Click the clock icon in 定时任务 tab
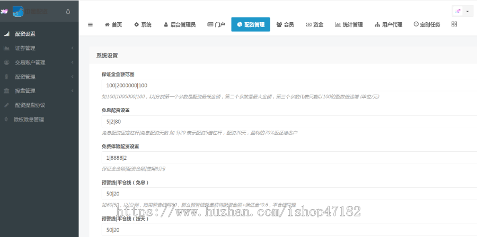 (x=416, y=24)
